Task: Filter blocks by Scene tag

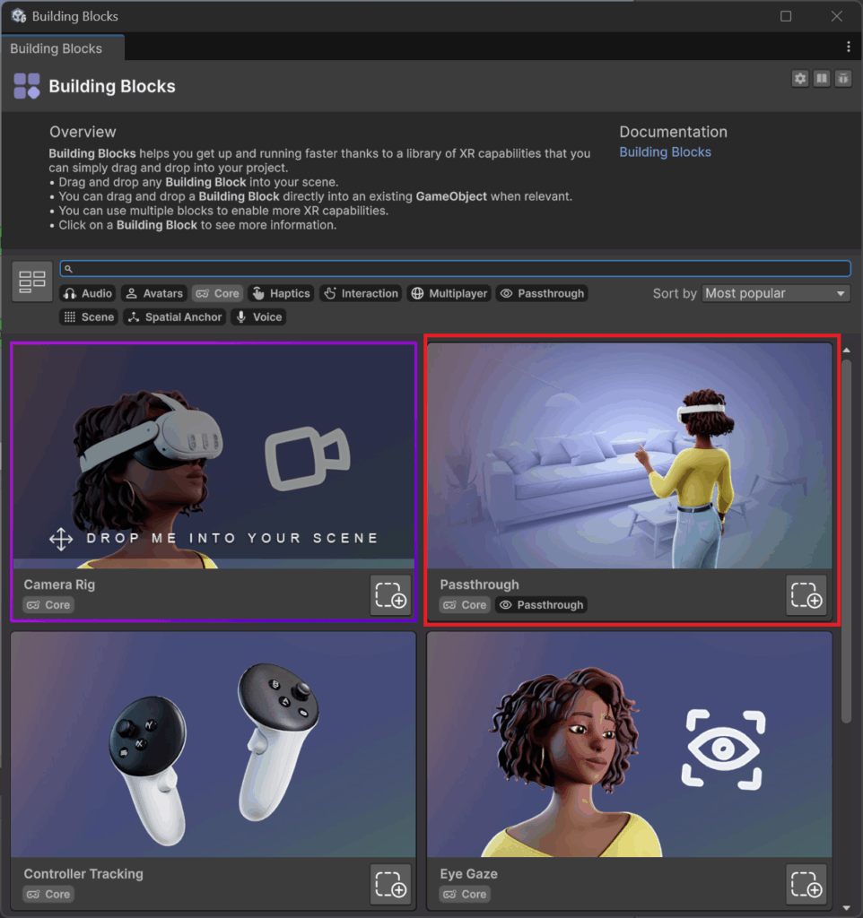Action: [x=89, y=316]
